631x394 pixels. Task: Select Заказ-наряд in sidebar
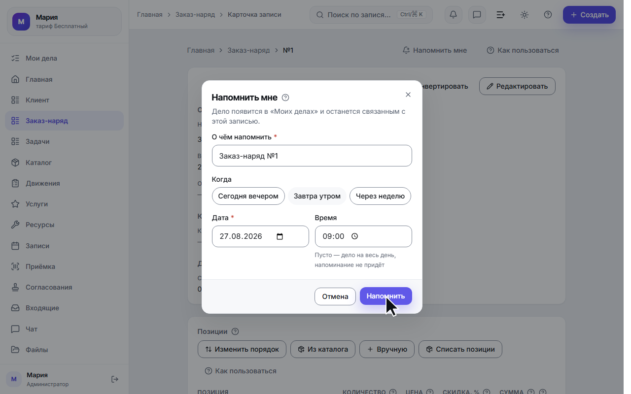pos(64,121)
